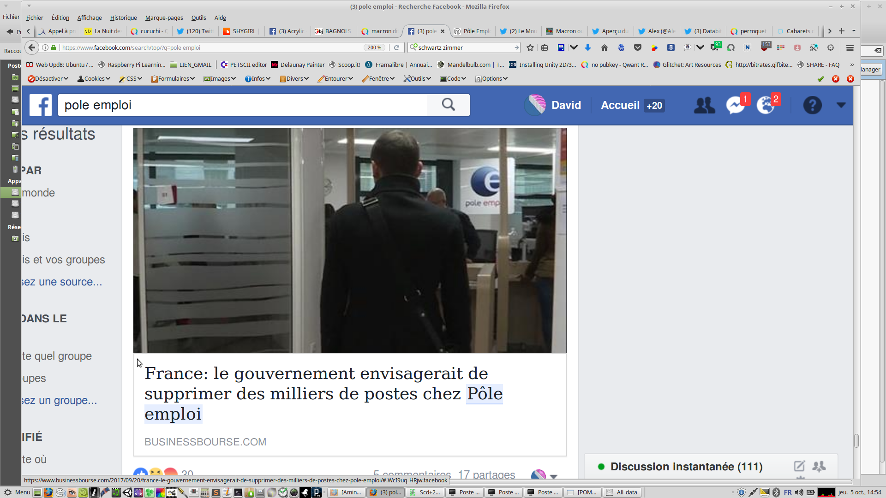Click the Facebook search magnifier button
Screen dimensions: 886x498
(x=448, y=105)
